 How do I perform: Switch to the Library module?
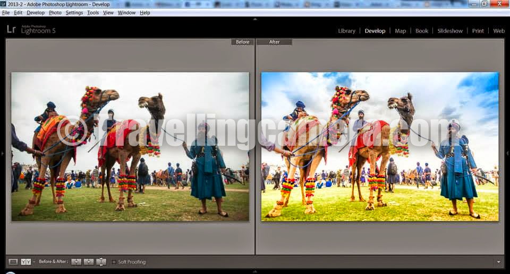(347, 31)
